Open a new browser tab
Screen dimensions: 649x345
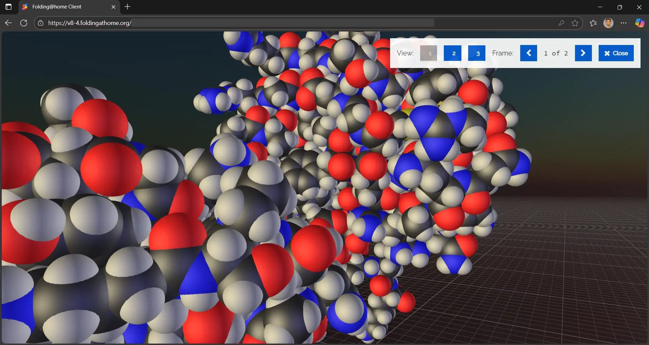[x=127, y=7]
